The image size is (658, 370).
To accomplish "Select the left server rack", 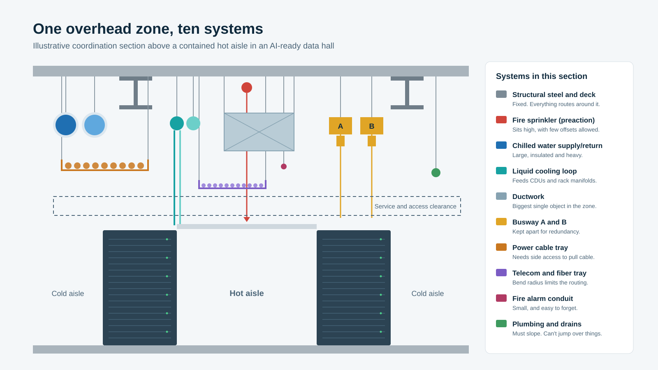I will [140, 288].
